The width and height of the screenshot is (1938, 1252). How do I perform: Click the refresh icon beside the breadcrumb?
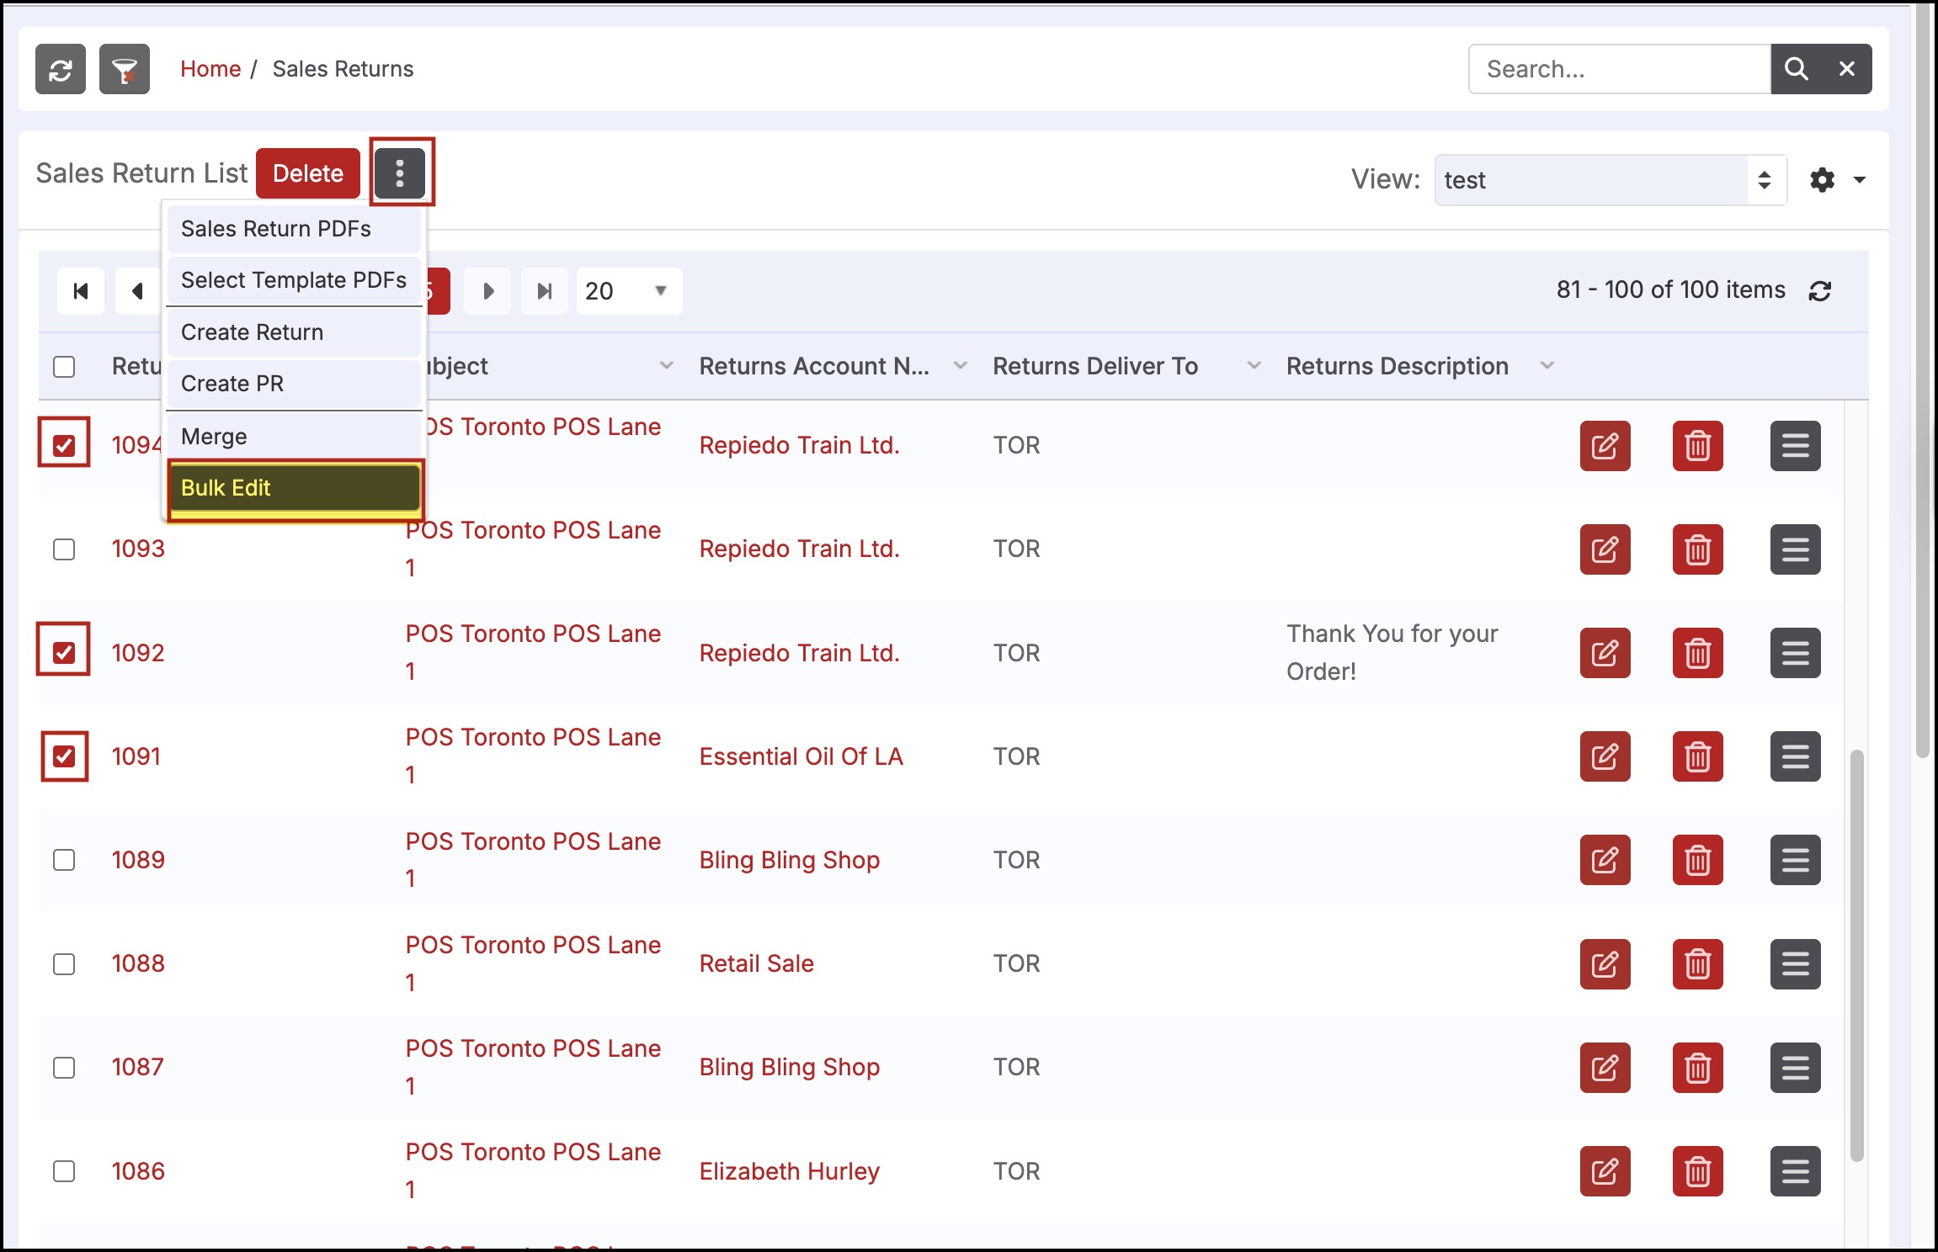[60, 69]
